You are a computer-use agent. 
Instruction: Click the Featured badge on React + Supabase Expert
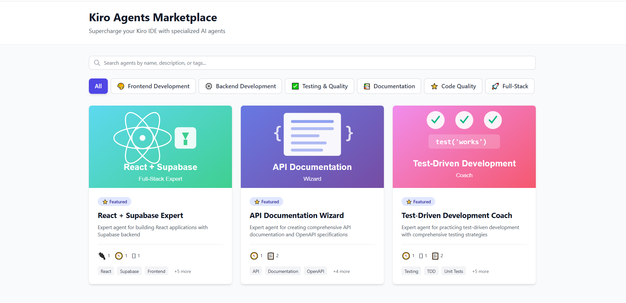(115, 202)
